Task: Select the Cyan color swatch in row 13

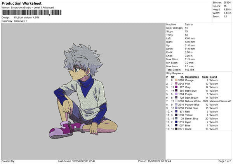Action: [176, 122]
